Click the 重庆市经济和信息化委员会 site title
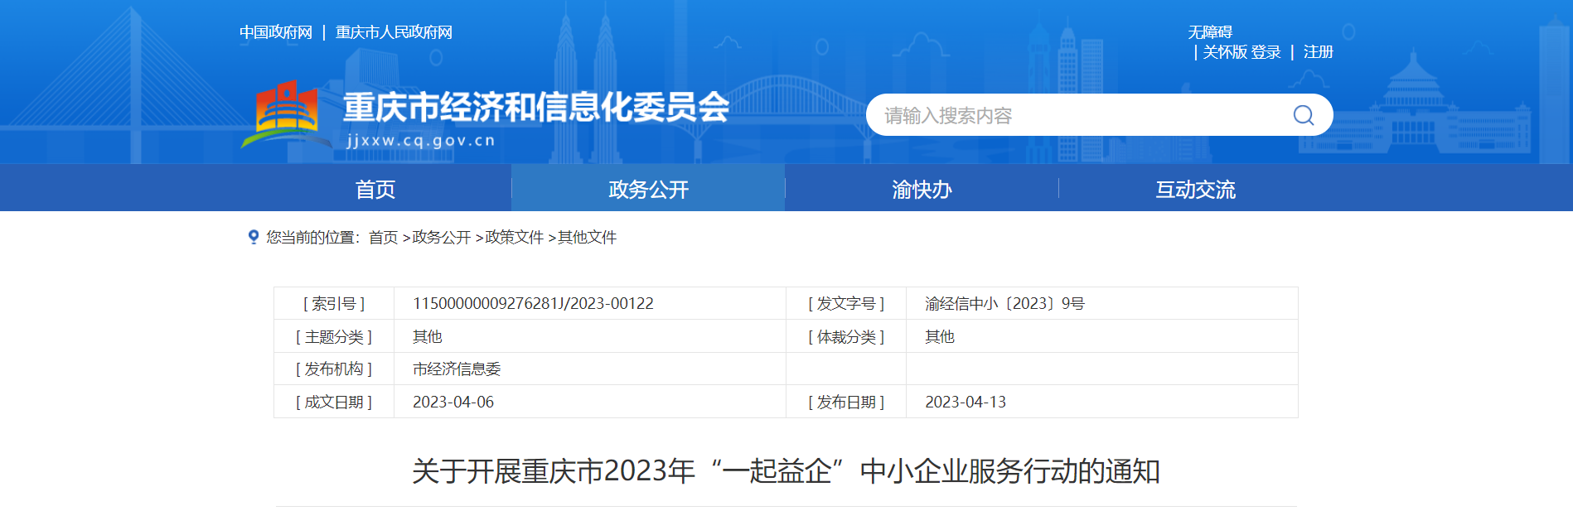 click(535, 108)
